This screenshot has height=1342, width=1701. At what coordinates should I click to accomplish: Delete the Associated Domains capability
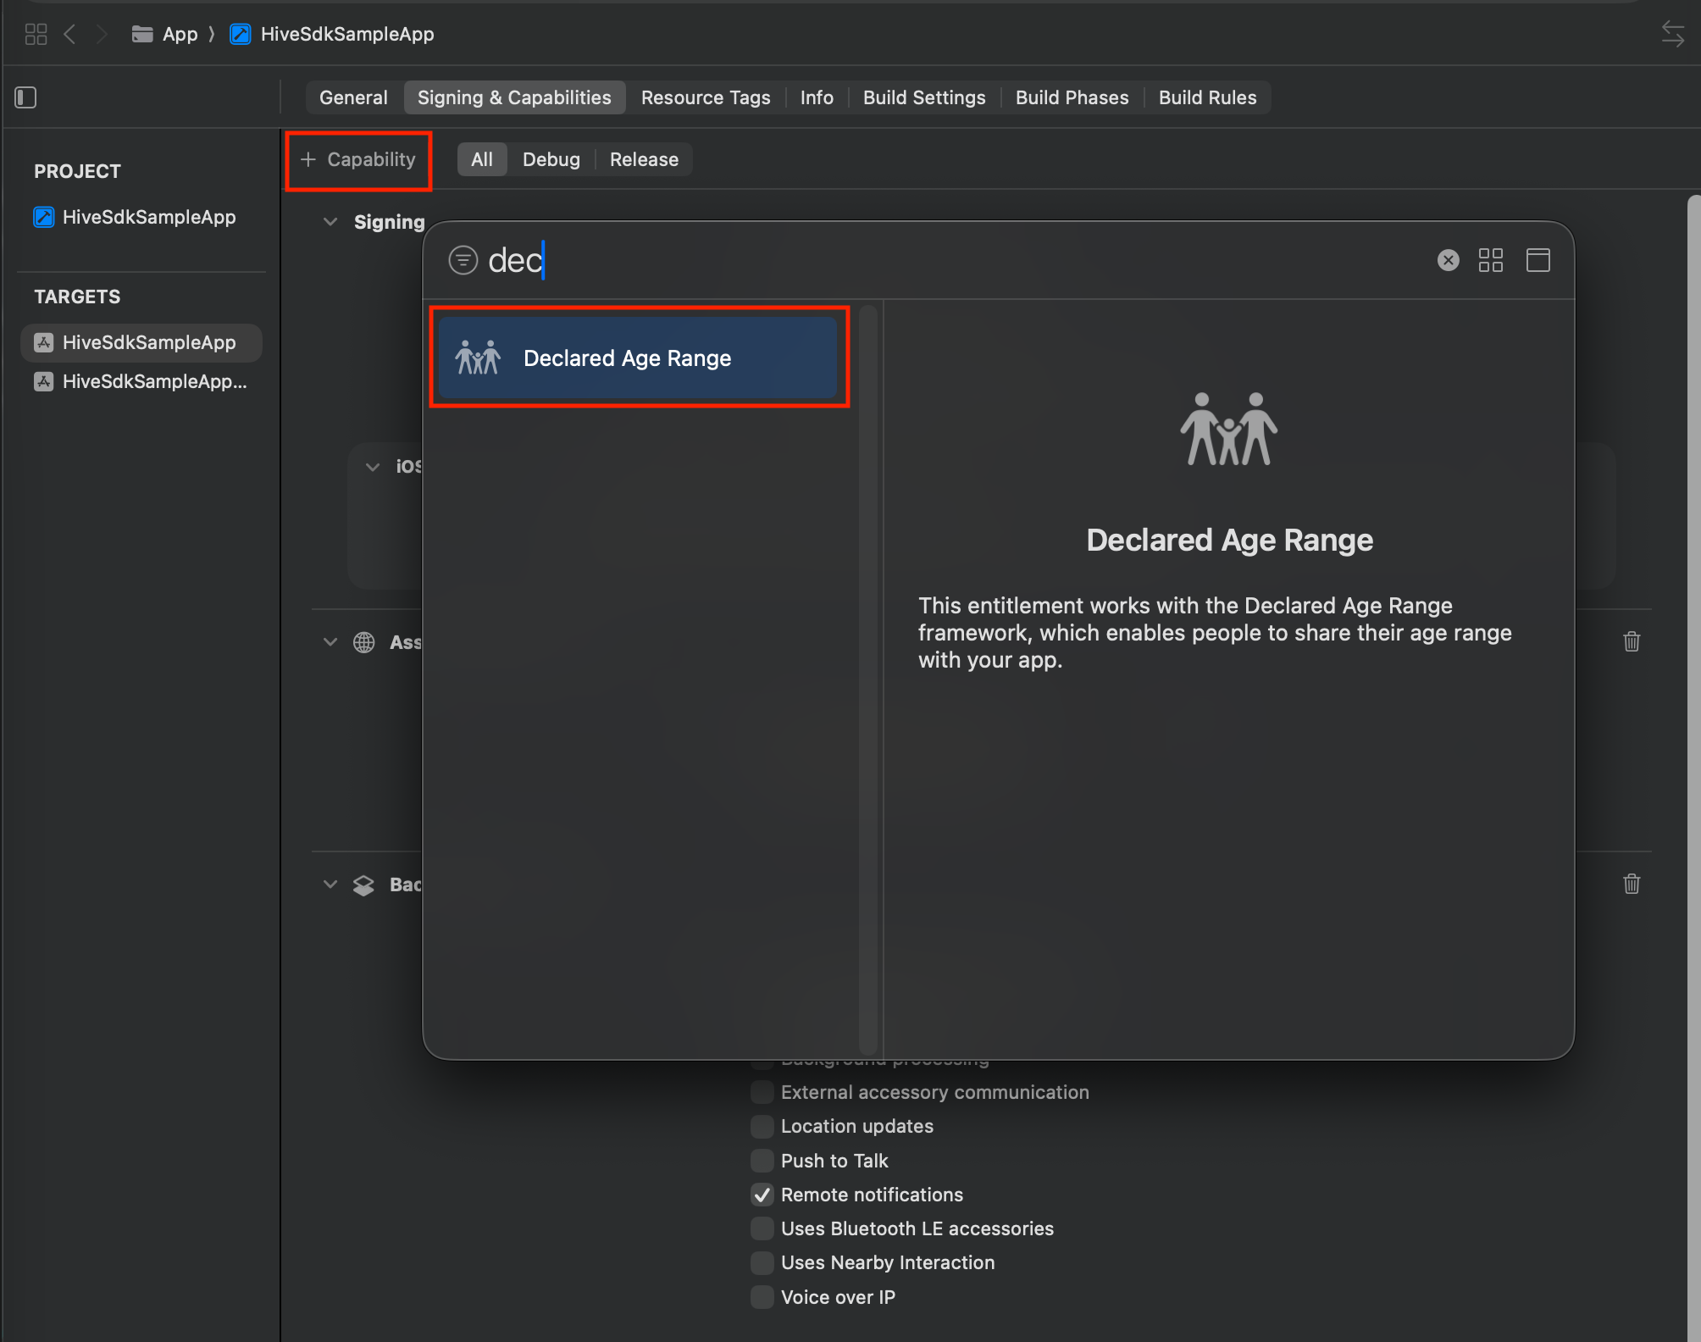[1632, 641]
